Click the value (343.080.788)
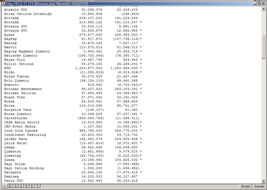This screenshot has height=190, width=267. coord(91,118)
